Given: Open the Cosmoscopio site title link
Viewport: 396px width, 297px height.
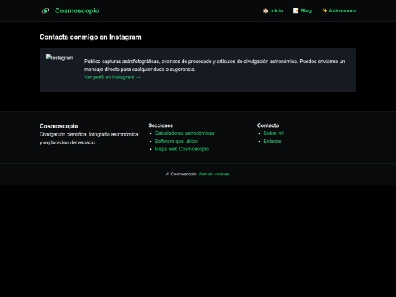Looking at the screenshot, I should (77, 11).
